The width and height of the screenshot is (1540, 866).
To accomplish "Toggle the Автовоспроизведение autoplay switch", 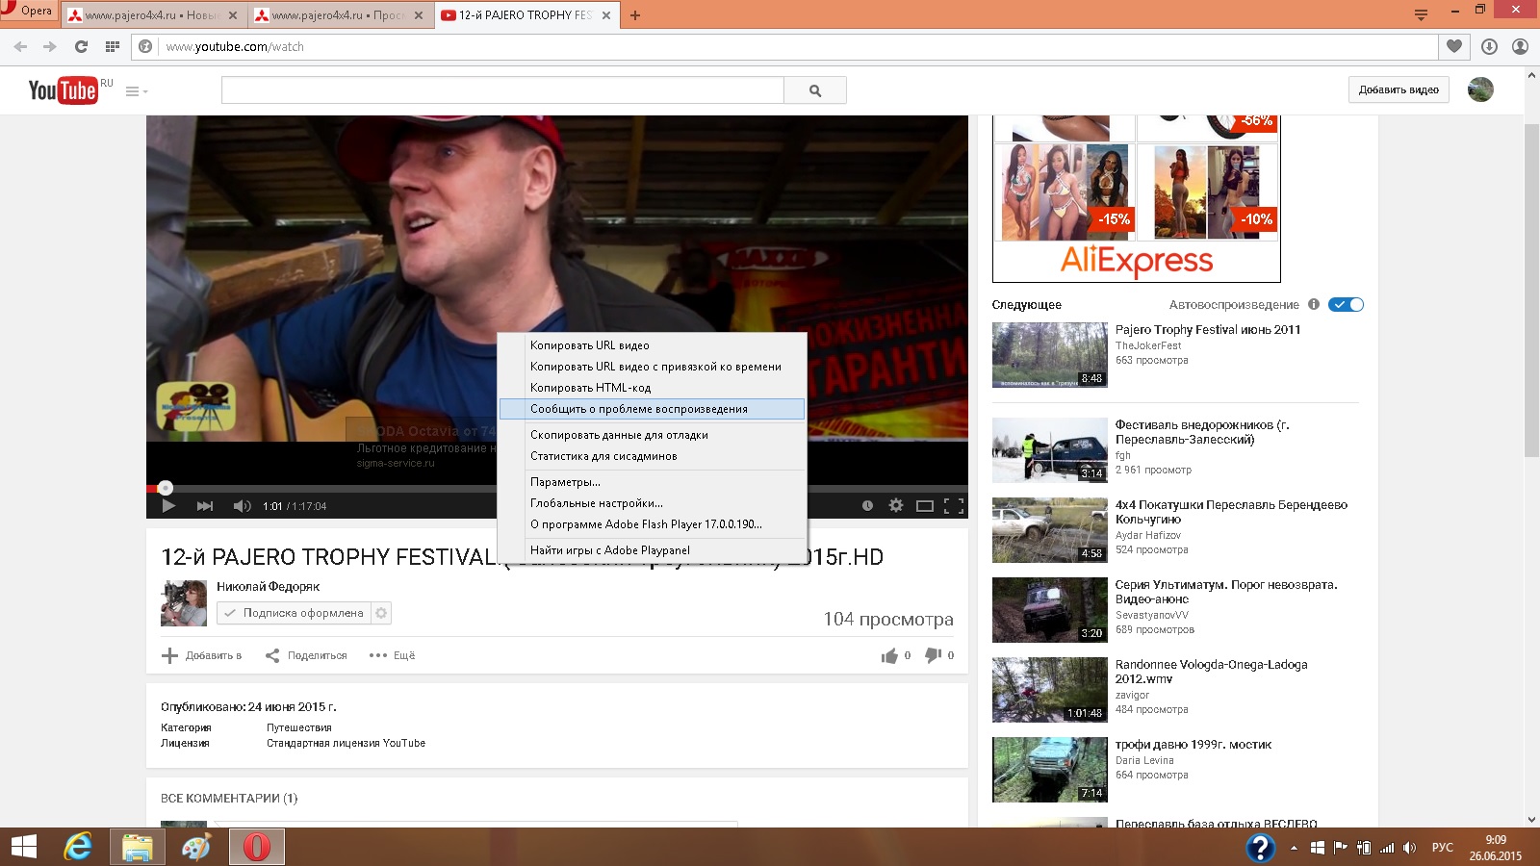I will (x=1346, y=305).
